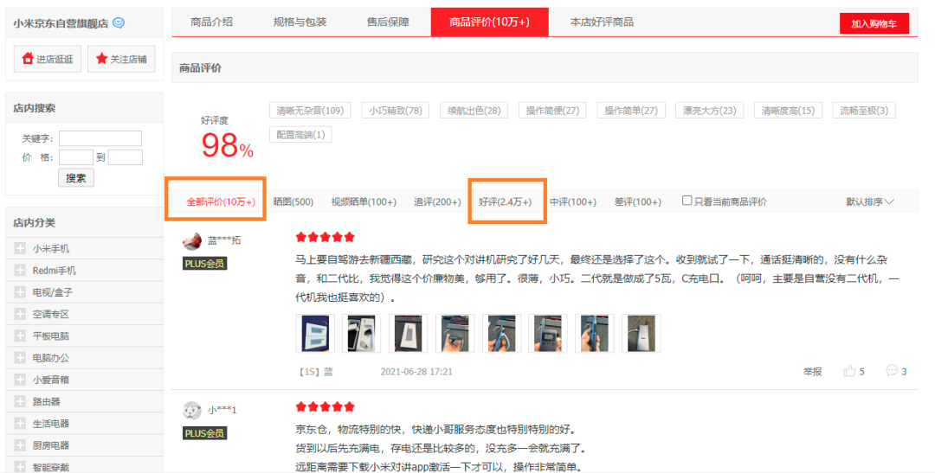Click the 搜索 button in store search
Screen dimensions: 935x473
tap(75, 178)
